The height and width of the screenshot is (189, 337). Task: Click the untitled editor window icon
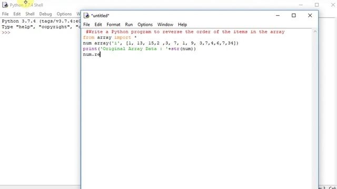click(86, 15)
